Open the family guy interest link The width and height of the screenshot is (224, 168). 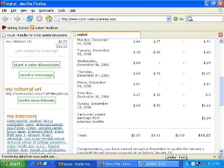point(26,146)
